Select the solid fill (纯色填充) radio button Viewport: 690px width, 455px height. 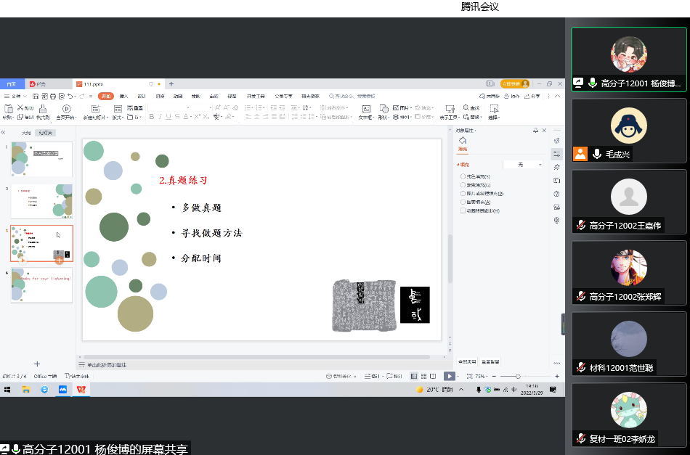463,176
